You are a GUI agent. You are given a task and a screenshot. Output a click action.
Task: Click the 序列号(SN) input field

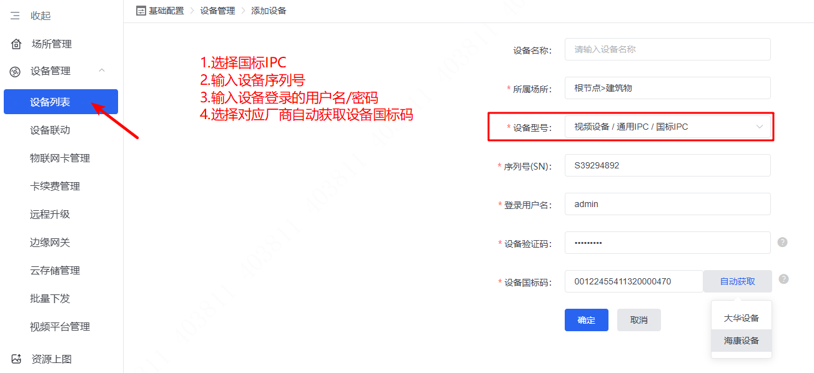(x=667, y=165)
